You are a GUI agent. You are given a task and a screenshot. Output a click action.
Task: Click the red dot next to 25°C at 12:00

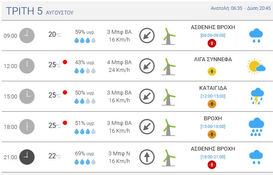tap(65, 62)
